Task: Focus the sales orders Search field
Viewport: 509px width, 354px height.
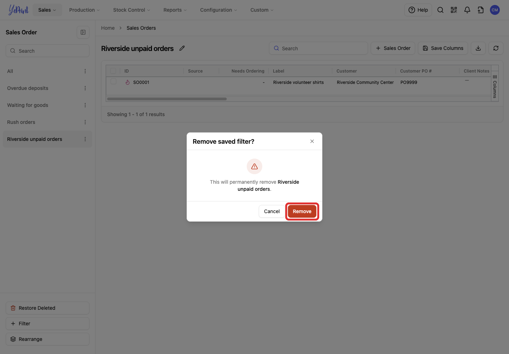Action: point(318,48)
